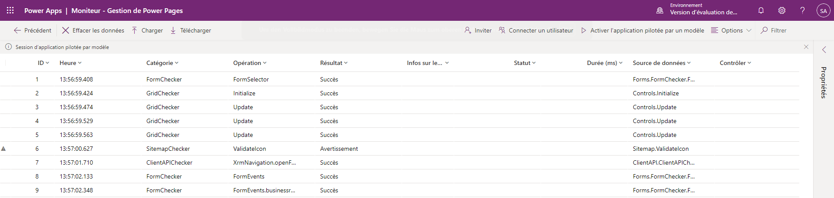Click time 13:56:59.529
Screen dimensions: 834x198
click(x=76, y=121)
